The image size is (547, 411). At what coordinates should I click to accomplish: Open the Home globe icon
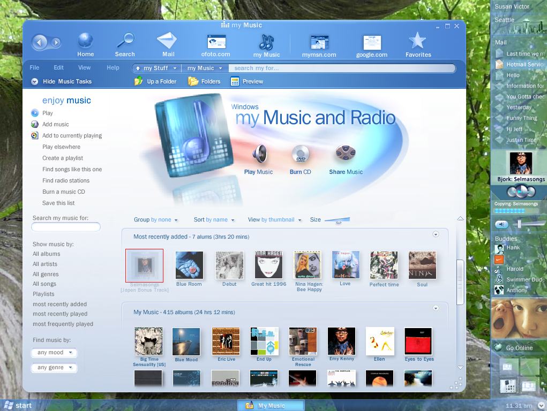[85, 41]
